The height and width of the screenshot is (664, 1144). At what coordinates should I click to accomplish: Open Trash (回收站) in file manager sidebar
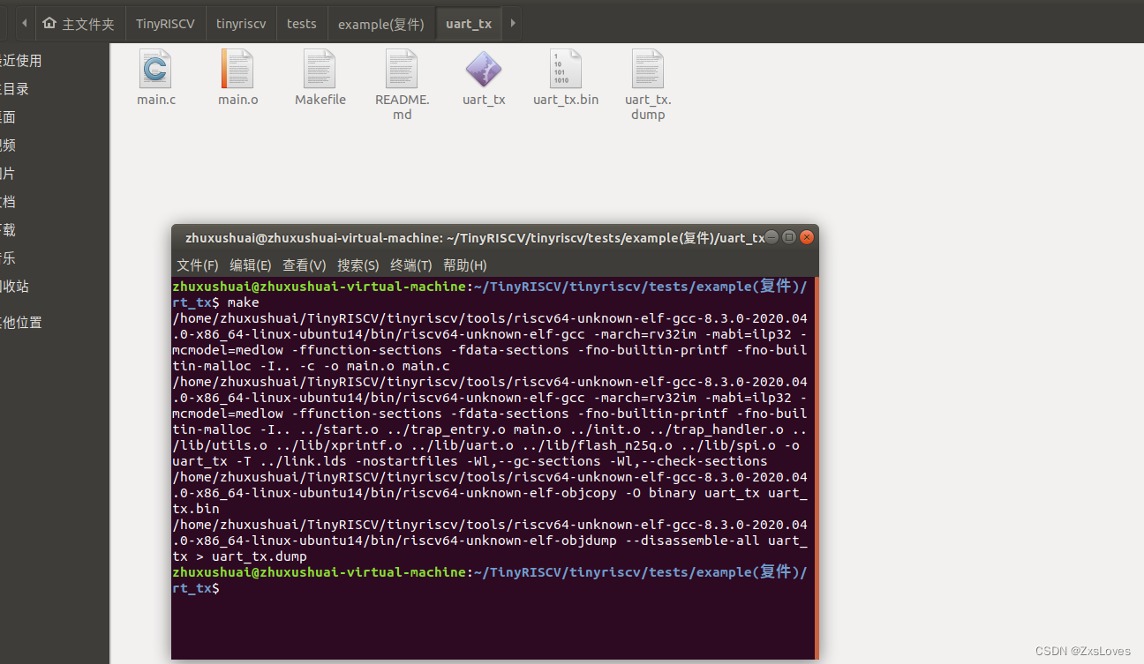(x=14, y=287)
